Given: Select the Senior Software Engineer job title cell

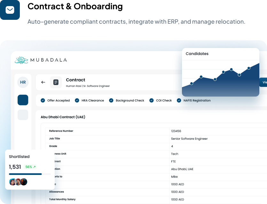Looking at the screenshot, I should click(x=189, y=139).
